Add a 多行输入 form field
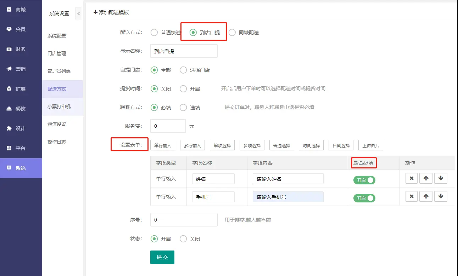The height and width of the screenshot is (276, 458). tap(192, 145)
